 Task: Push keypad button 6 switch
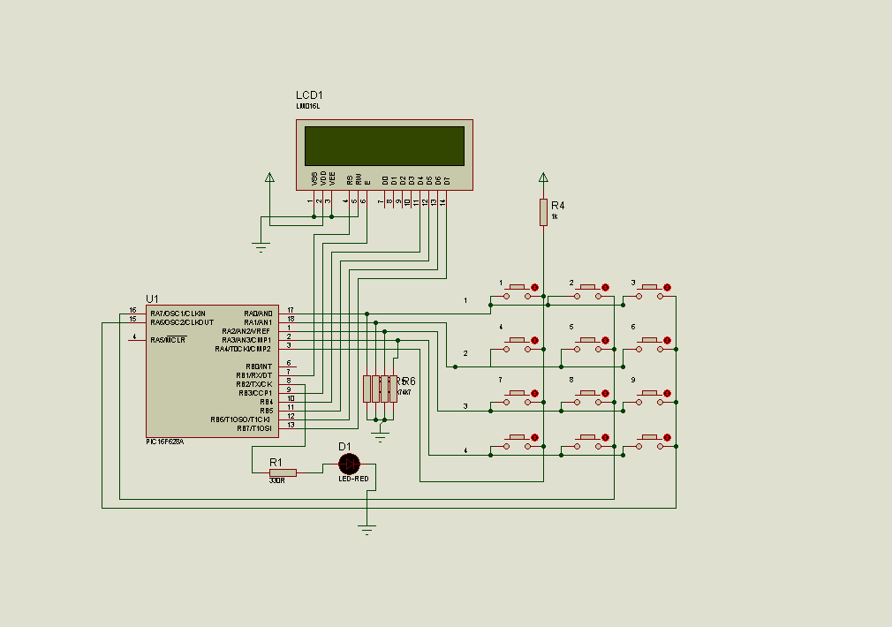pyautogui.click(x=649, y=344)
